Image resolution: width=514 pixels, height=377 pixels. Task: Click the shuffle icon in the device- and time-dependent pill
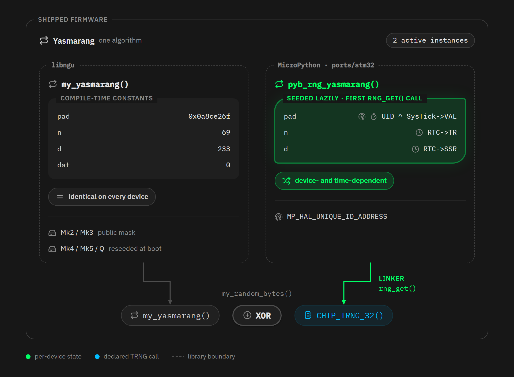point(286,181)
